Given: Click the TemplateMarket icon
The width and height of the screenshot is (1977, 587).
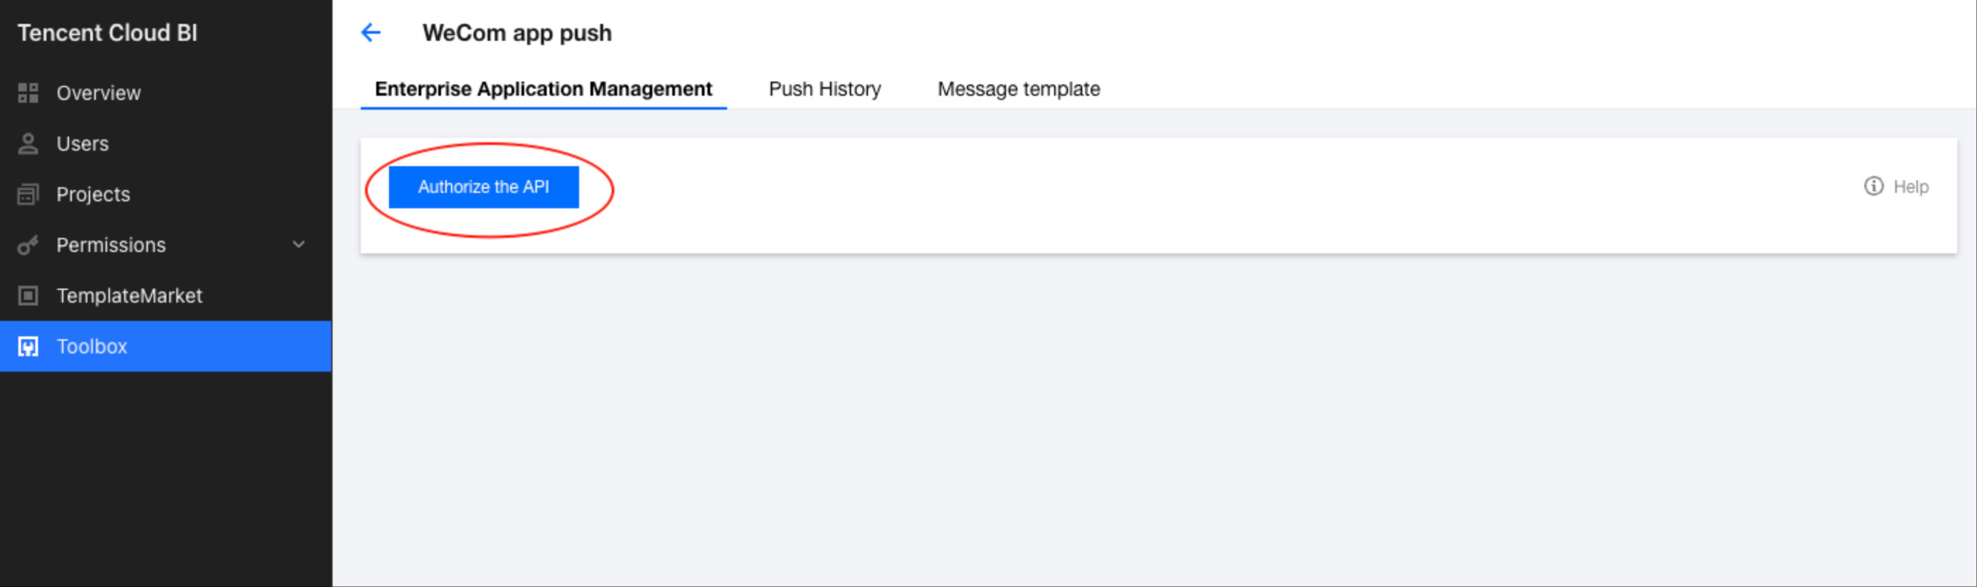Looking at the screenshot, I should [x=28, y=296].
